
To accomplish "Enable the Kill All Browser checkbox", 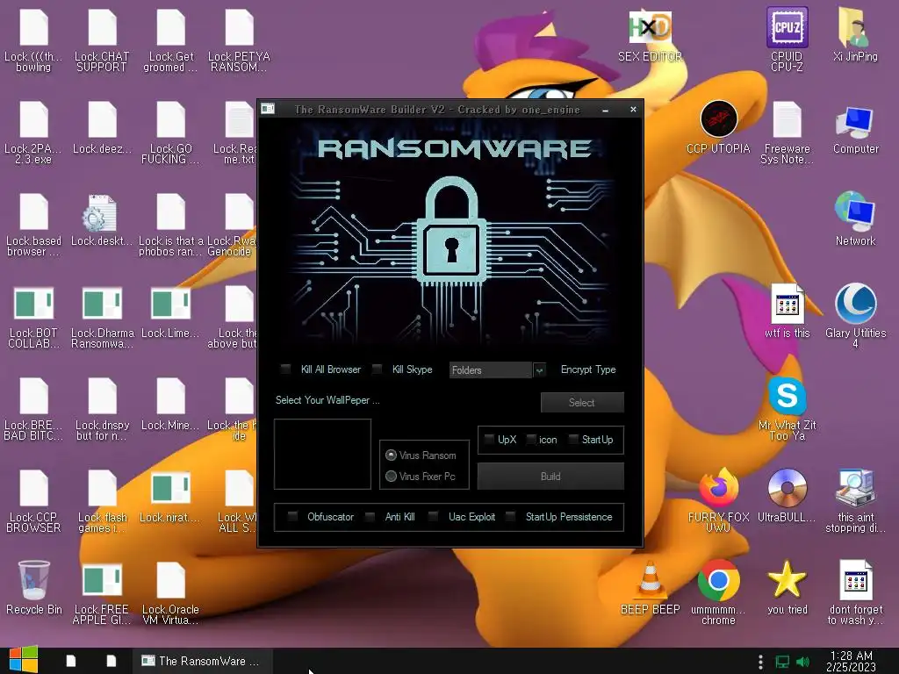I will point(285,369).
